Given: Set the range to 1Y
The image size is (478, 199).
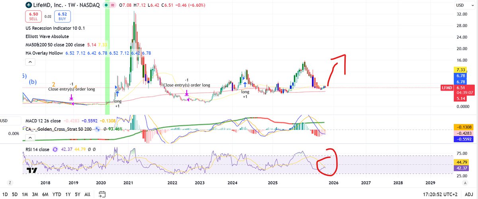Looking at the screenshot, I should tap(69, 194).
